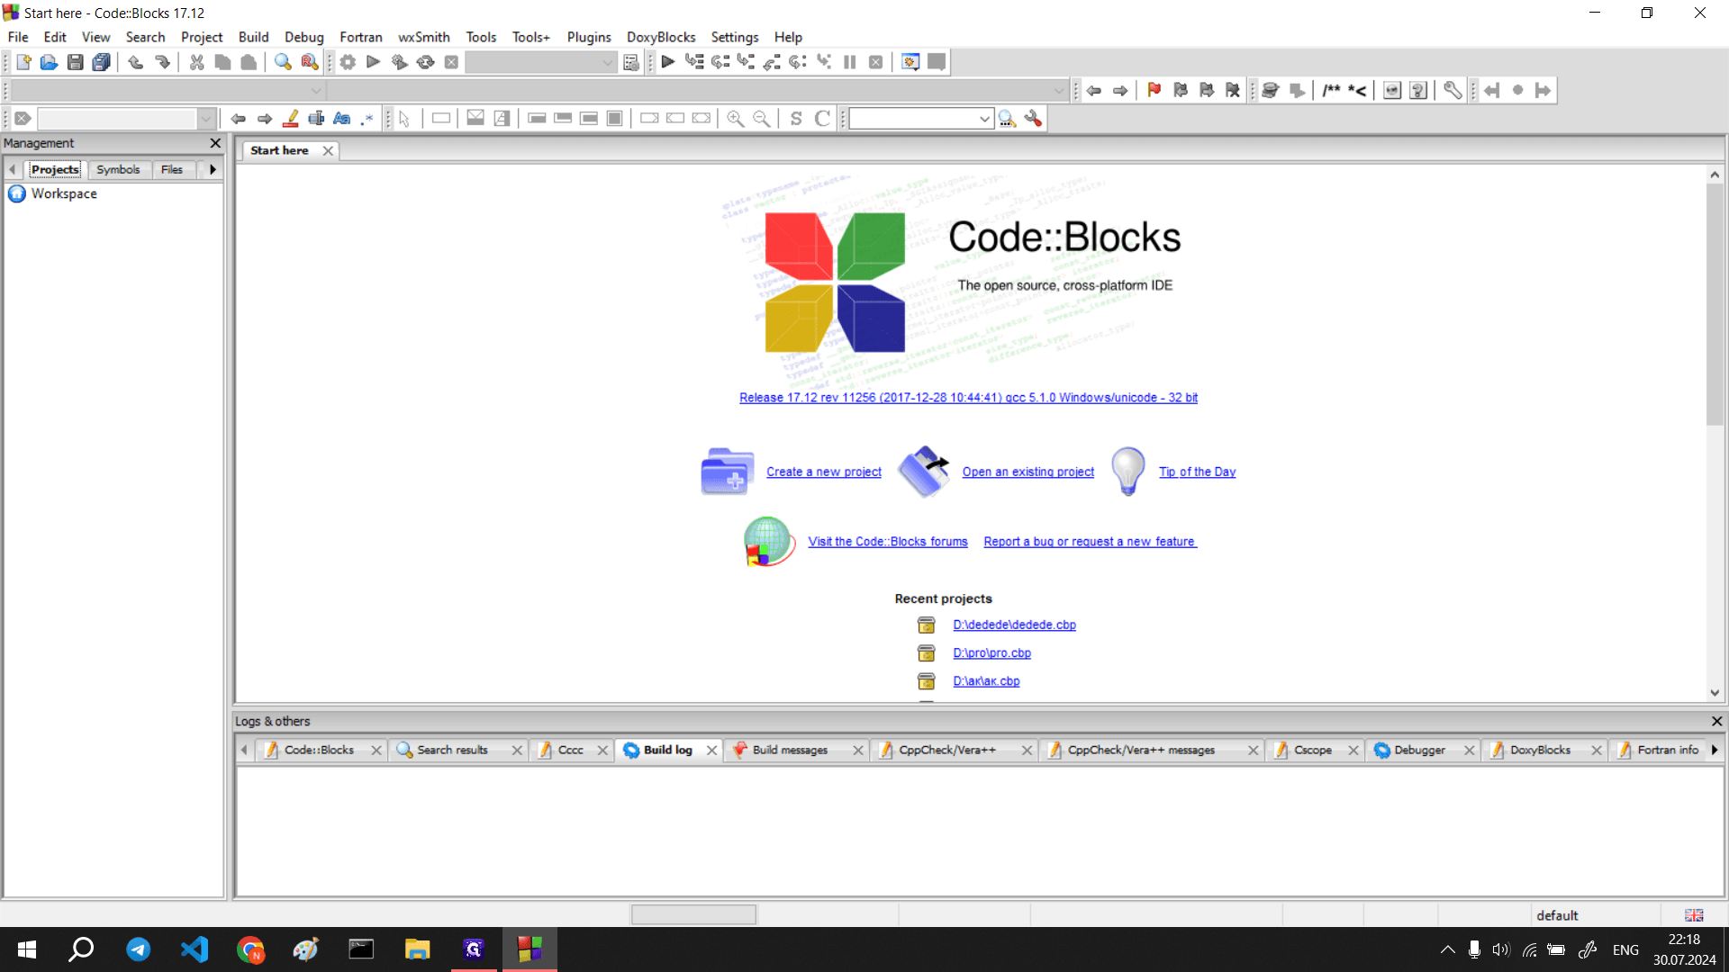Image resolution: width=1729 pixels, height=972 pixels.
Task: Open the build target dropdown
Action: [x=608, y=62]
